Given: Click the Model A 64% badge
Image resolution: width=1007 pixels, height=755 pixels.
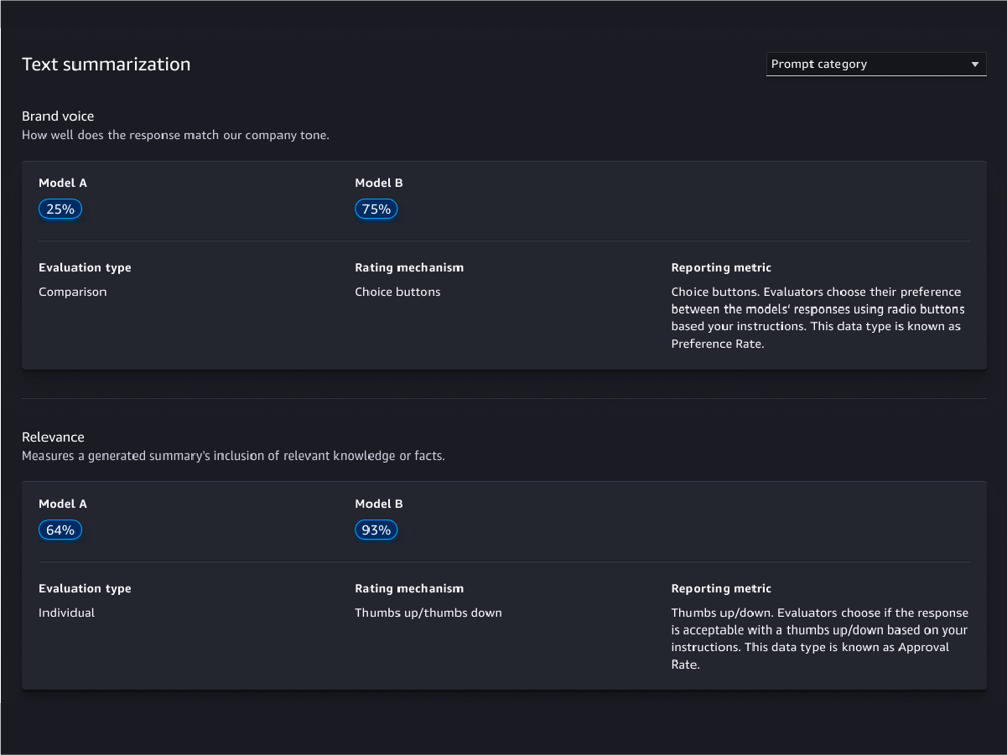Looking at the screenshot, I should [60, 530].
